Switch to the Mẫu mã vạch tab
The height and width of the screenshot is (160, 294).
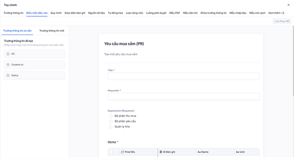(257, 13)
